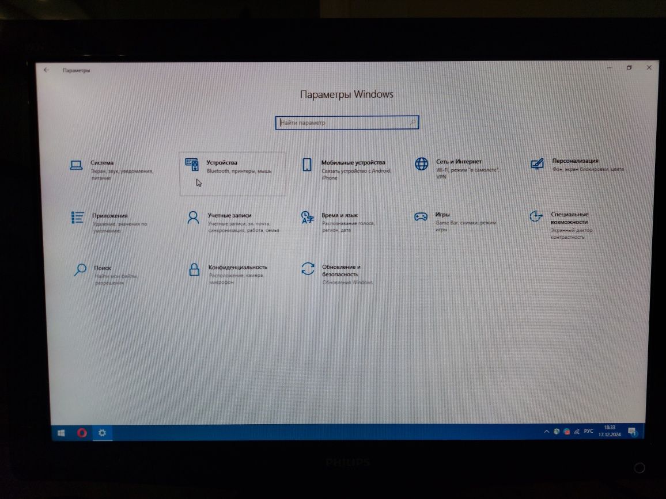This screenshot has height=499, width=666.
Task: Show hidden tray icons chevron
Action: click(x=546, y=432)
